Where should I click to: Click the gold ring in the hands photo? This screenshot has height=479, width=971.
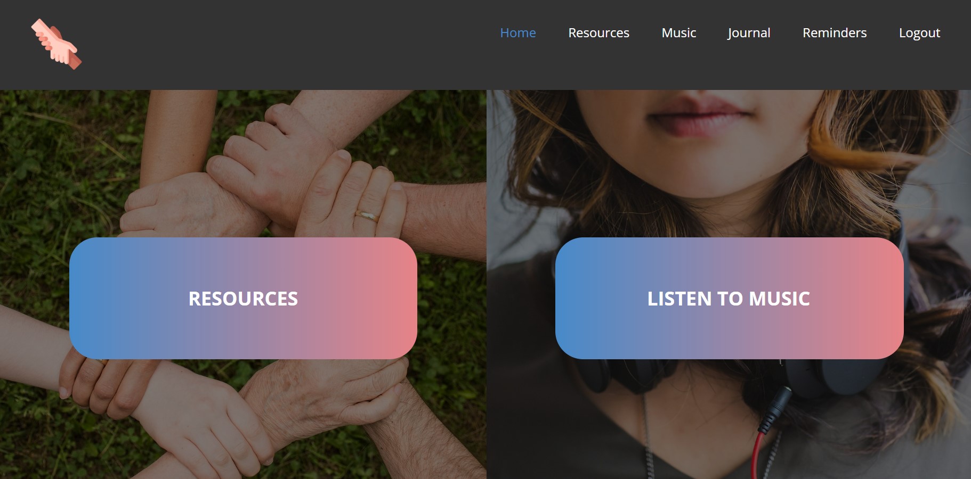point(367,216)
